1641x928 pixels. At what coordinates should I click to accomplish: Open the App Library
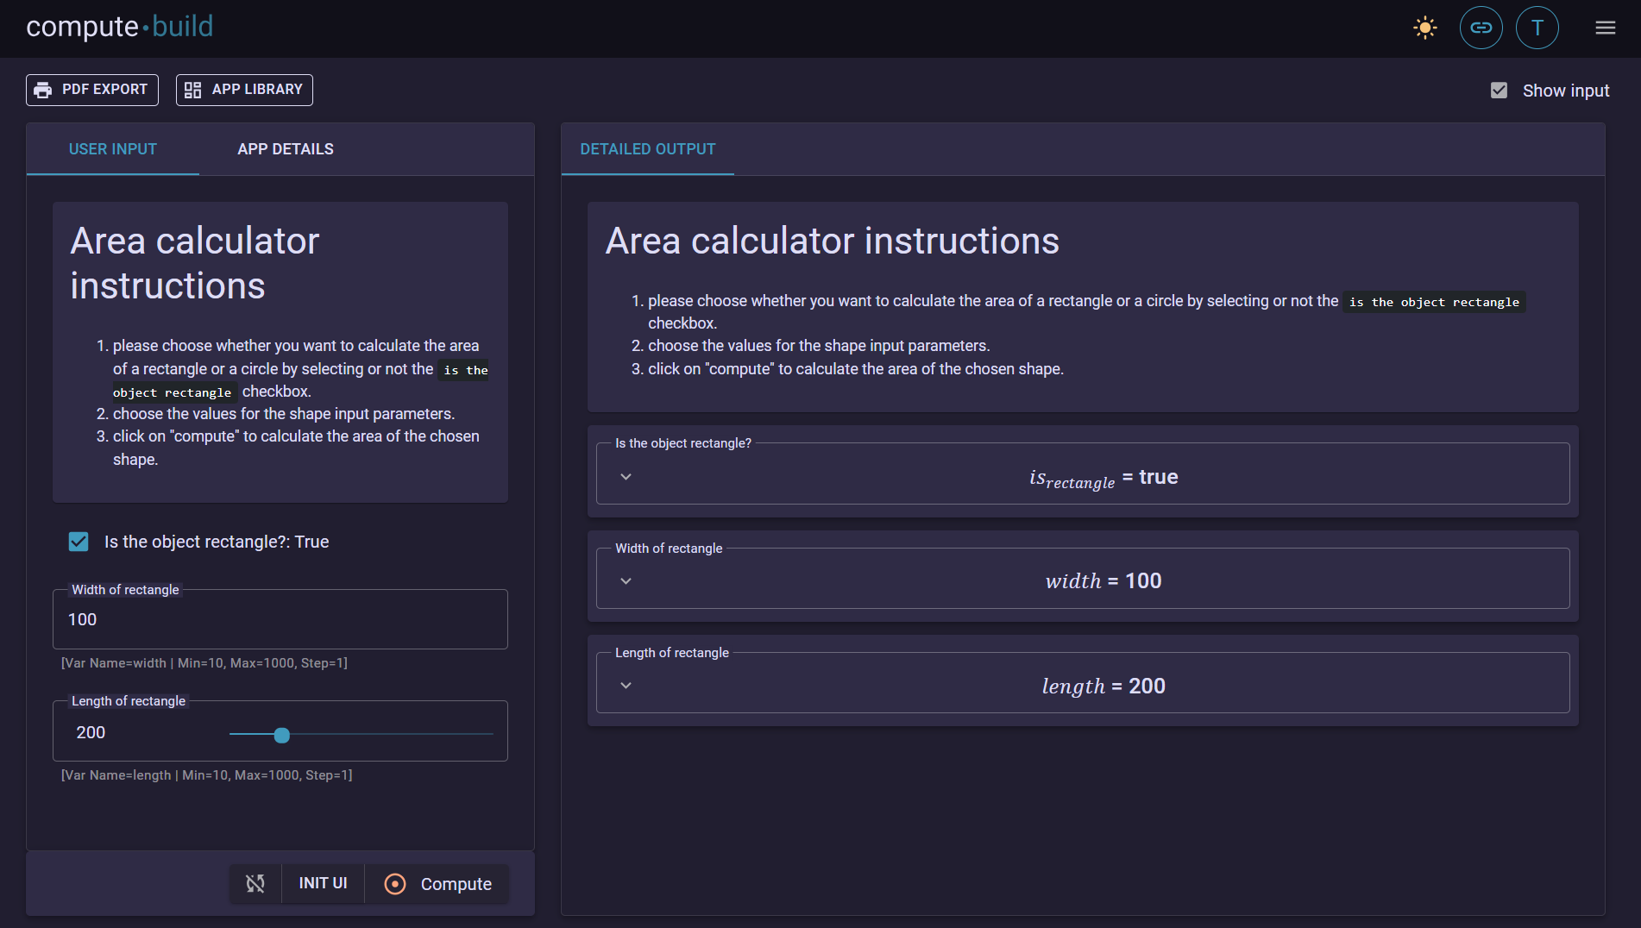click(244, 90)
